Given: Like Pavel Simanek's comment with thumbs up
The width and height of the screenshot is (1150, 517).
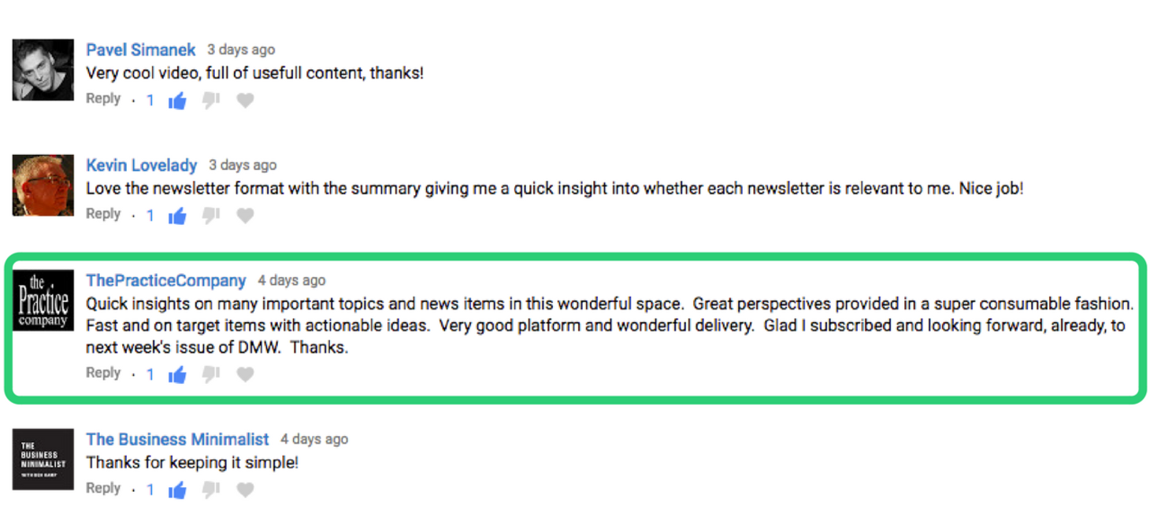Looking at the screenshot, I should coord(177,101).
